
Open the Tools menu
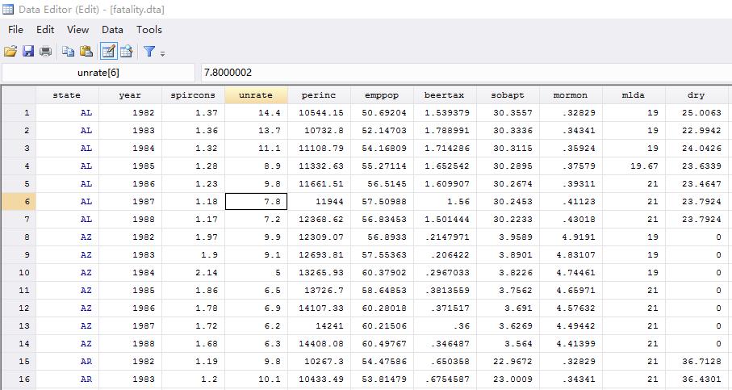[x=149, y=30]
